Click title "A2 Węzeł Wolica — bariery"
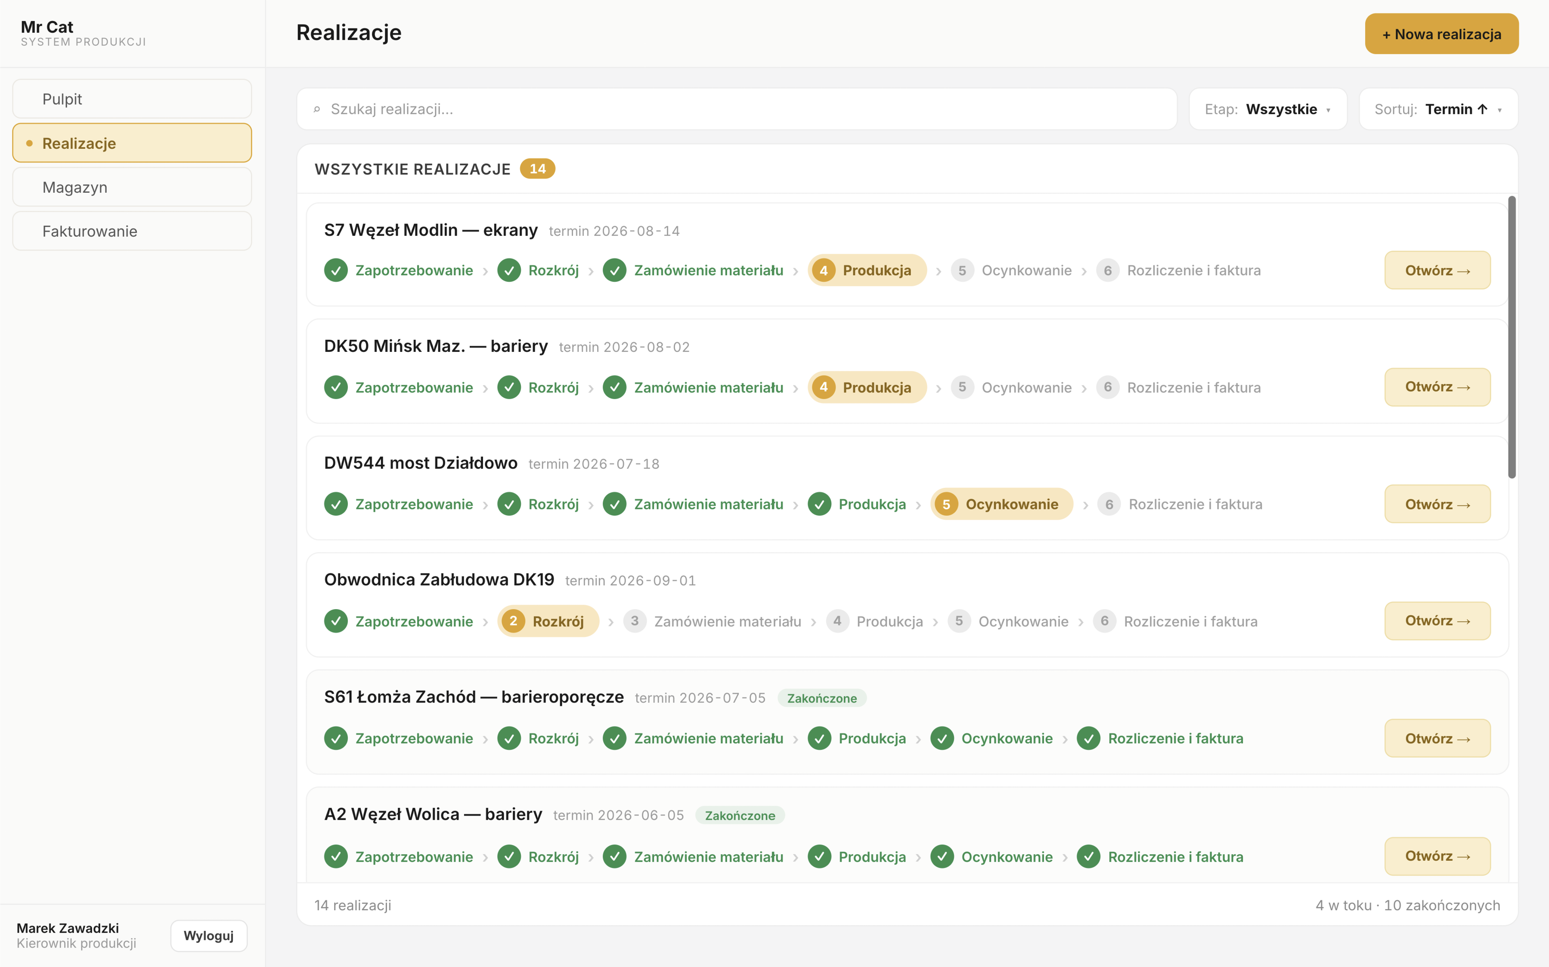The height and width of the screenshot is (967, 1549). (433, 814)
